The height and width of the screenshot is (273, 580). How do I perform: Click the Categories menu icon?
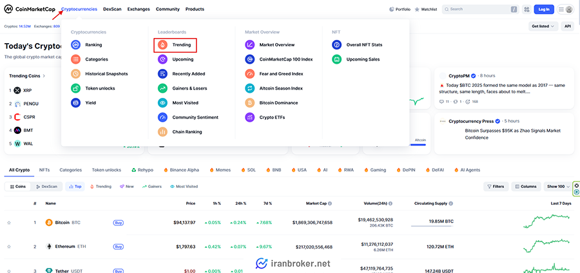[75, 59]
